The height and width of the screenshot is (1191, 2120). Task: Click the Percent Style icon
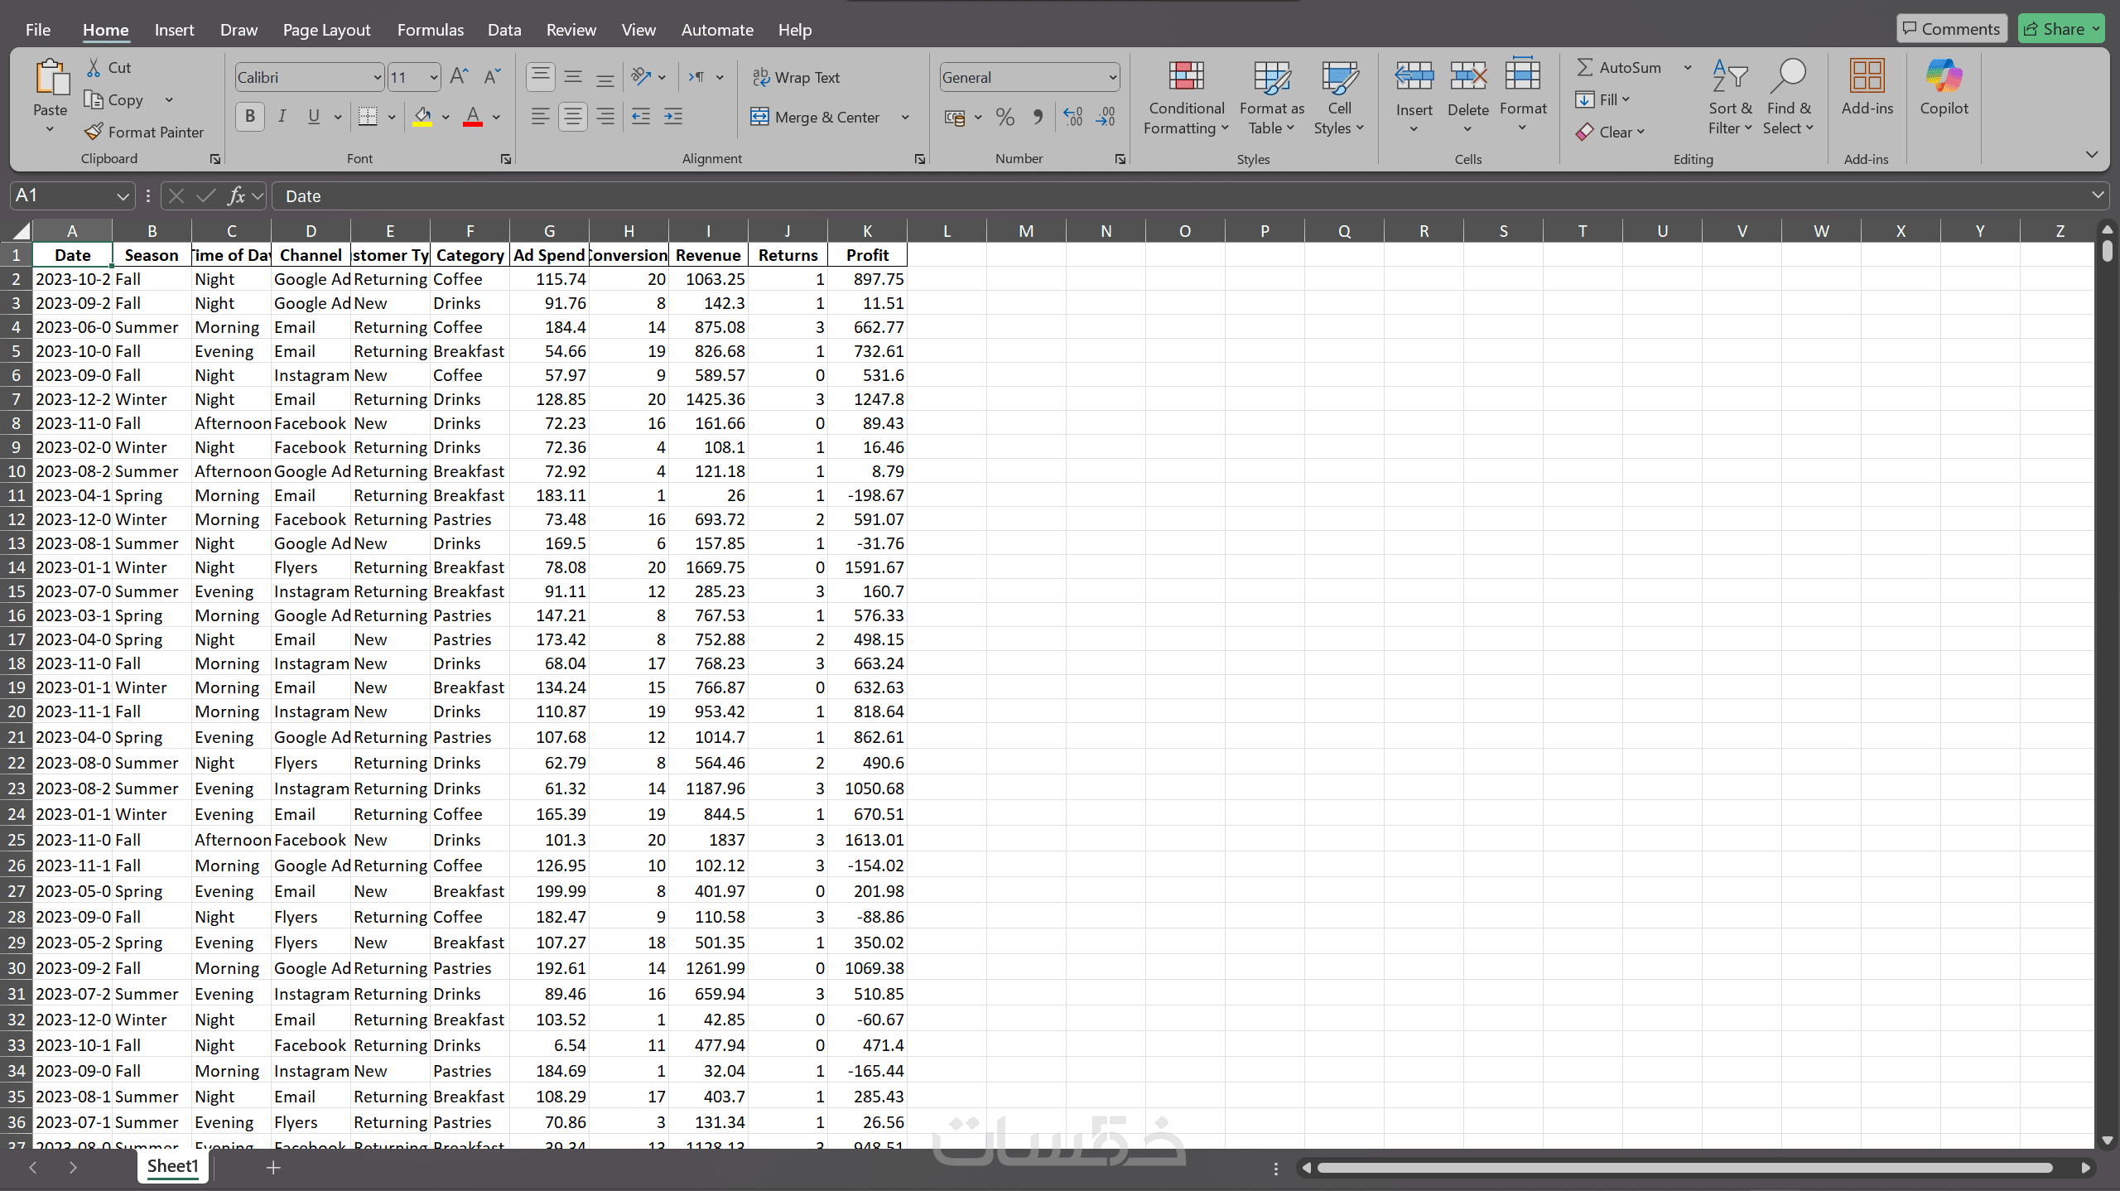1005,118
